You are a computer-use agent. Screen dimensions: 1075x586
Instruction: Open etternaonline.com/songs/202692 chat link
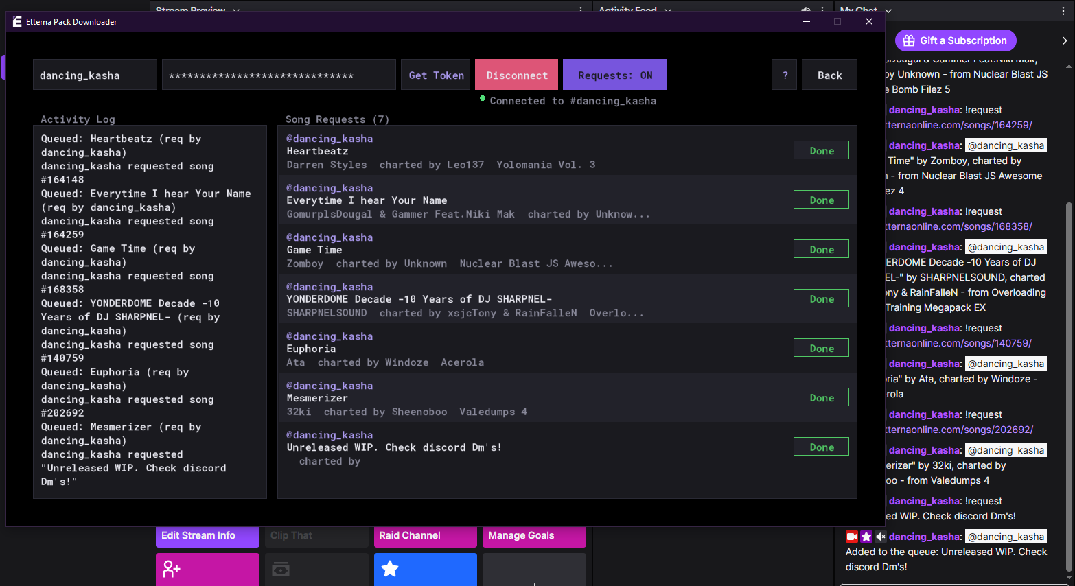click(x=960, y=430)
